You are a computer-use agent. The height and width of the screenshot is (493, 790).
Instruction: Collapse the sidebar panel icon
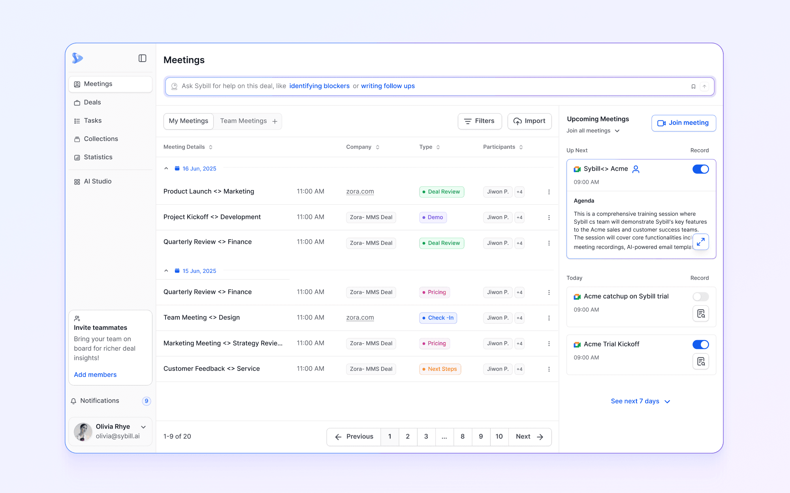pos(142,58)
